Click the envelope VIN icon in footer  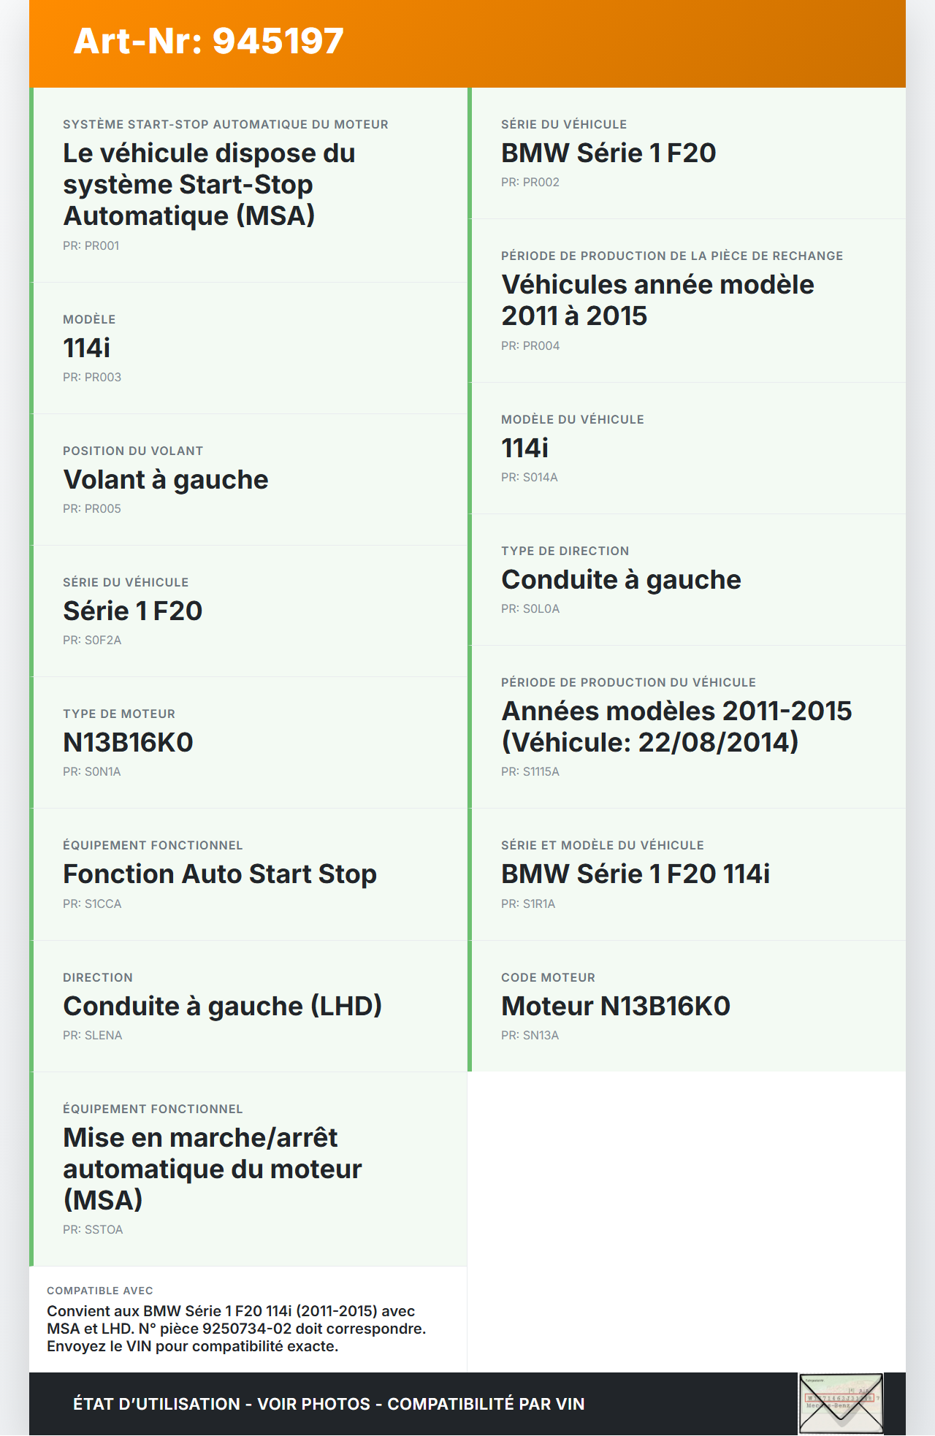click(x=841, y=1403)
